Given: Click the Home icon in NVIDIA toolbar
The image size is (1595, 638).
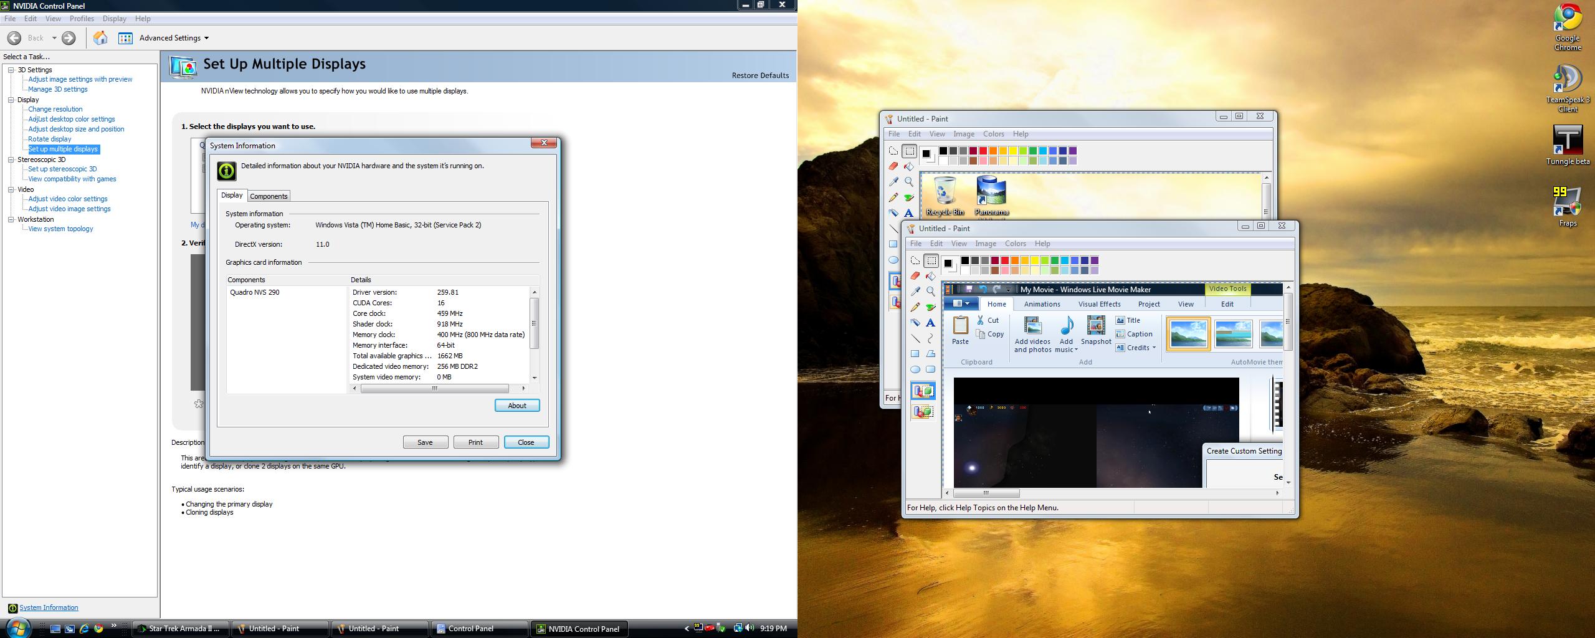Looking at the screenshot, I should [x=100, y=38].
